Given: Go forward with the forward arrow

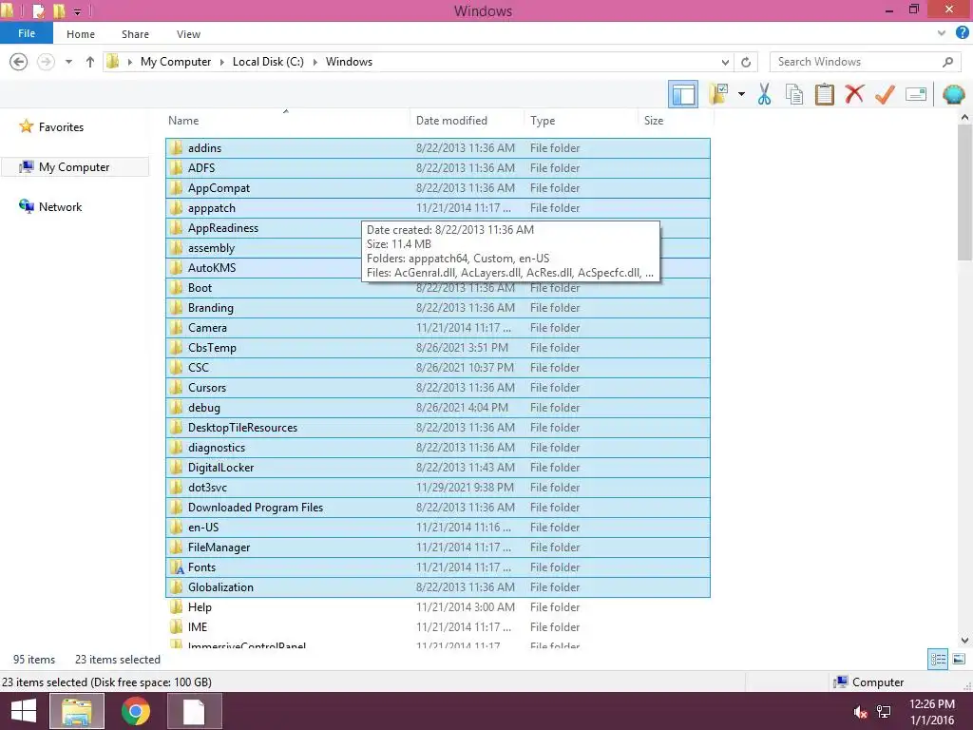Looking at the screenshot, I should pos(46,62).
